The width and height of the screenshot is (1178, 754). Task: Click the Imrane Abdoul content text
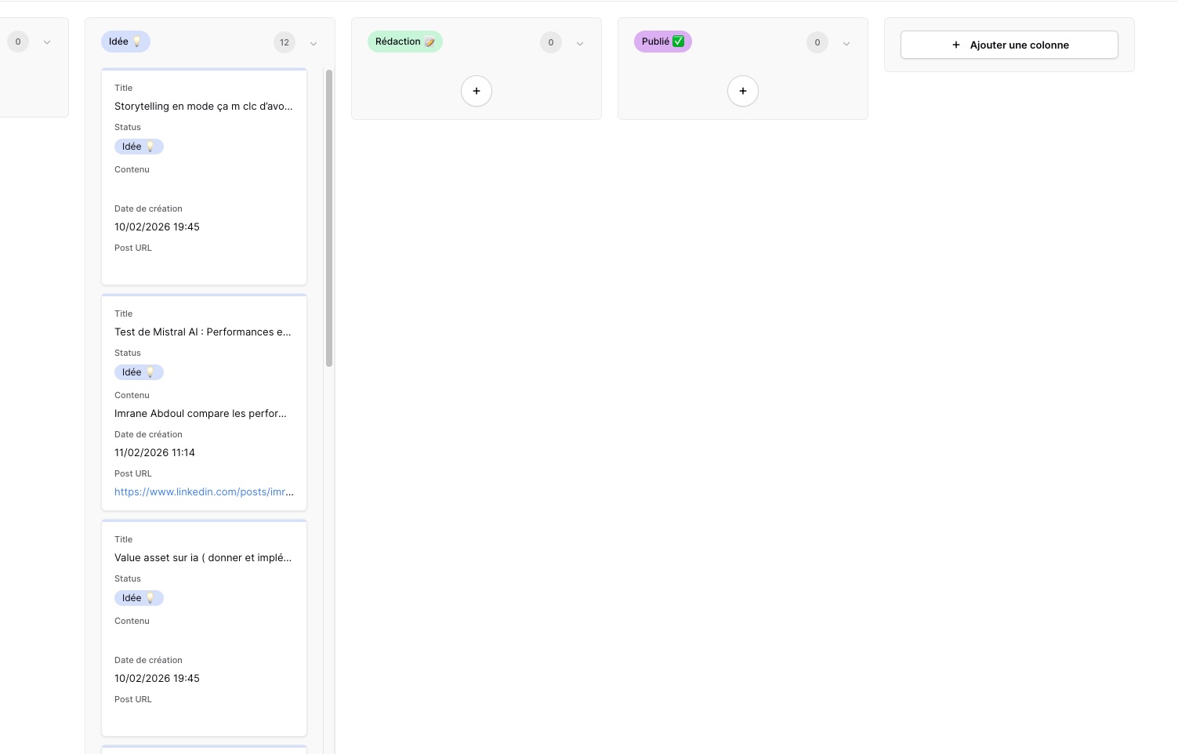[201, 414]
